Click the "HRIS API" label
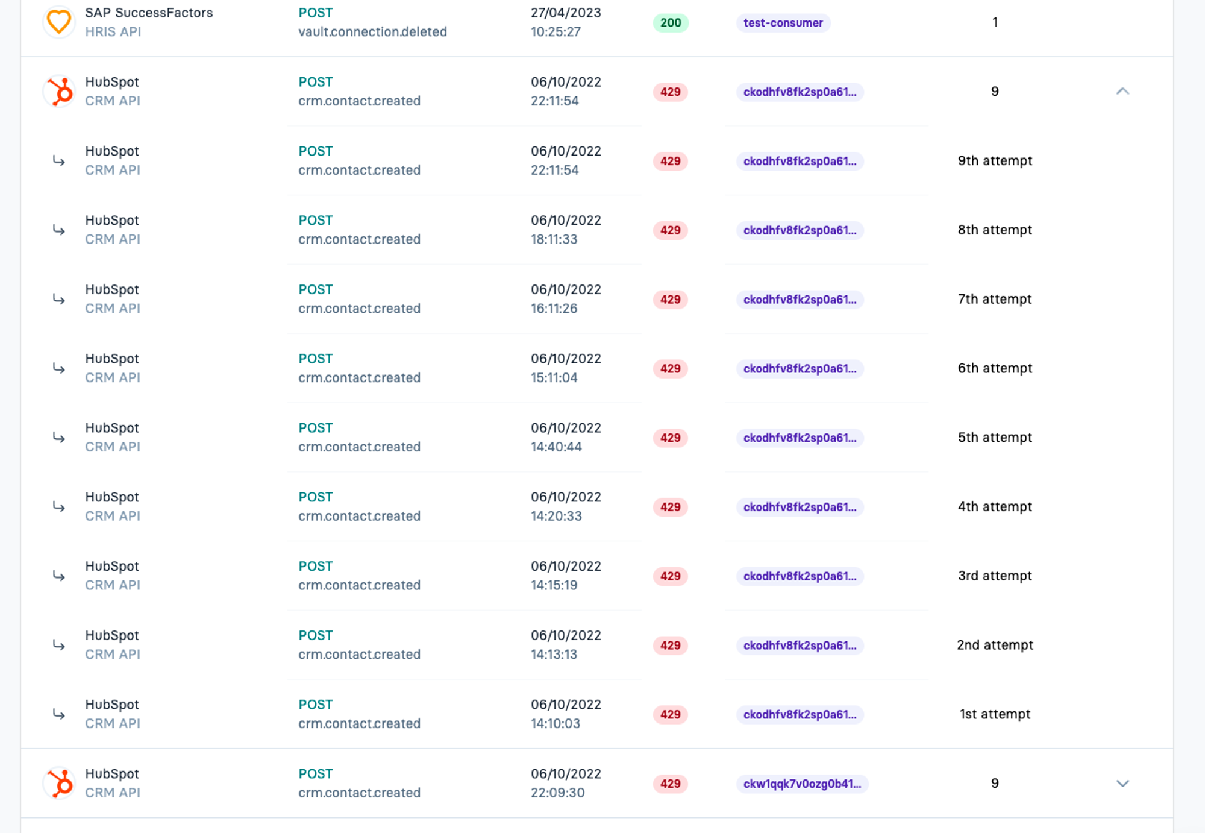This screenshot has height=833, width=1205. coord(113,32)
